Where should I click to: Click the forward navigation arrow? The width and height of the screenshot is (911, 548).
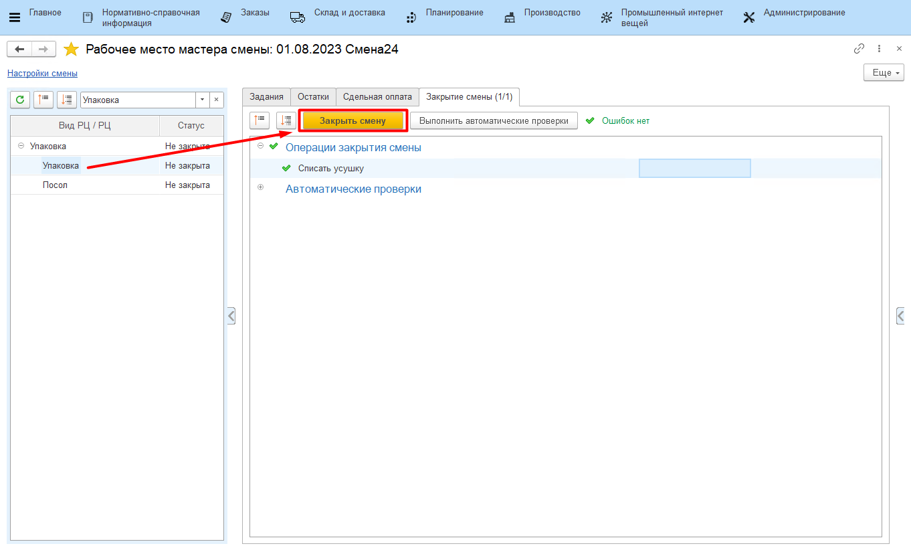(x=43, y=50)
